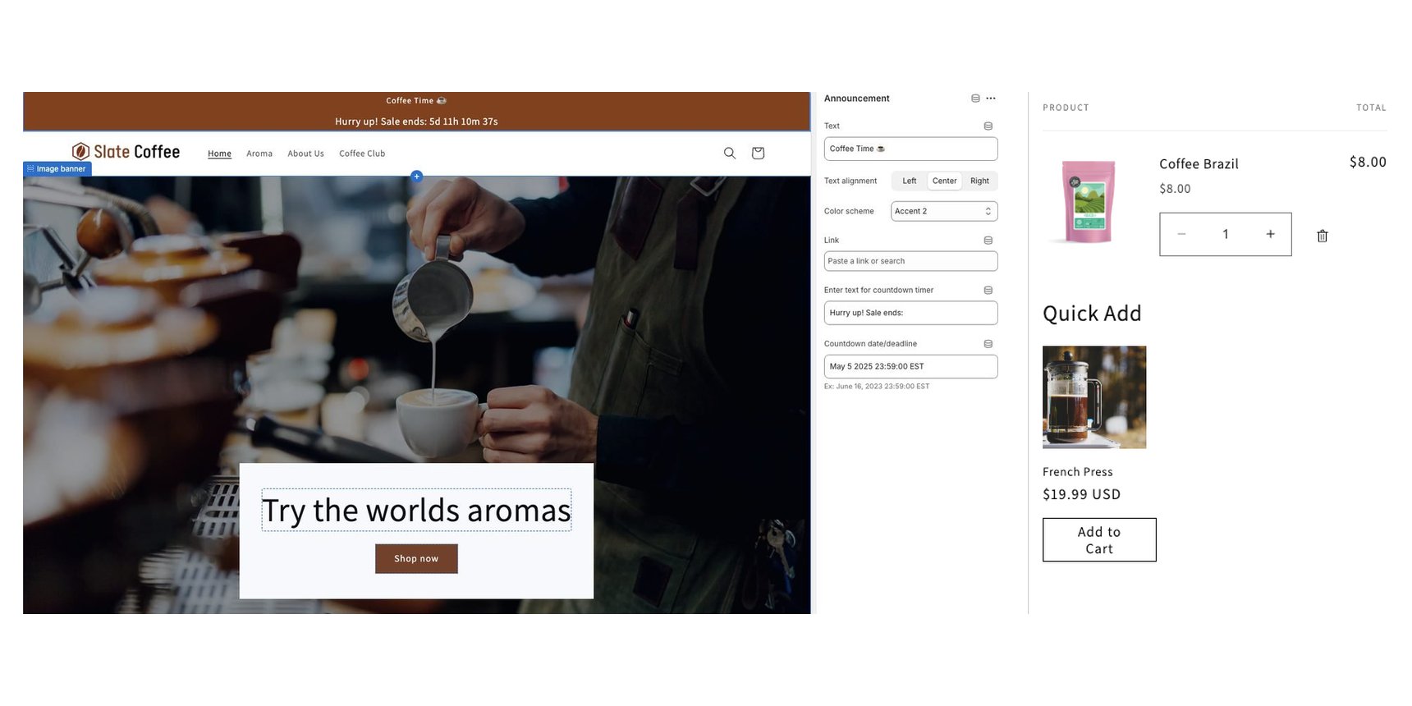Set text alignment to Right
The image size is (1412, 706).
tap(979, 181)
